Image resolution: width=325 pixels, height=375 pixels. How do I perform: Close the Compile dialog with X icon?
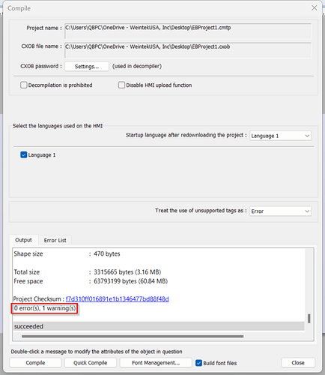click(x=314, y=8)
